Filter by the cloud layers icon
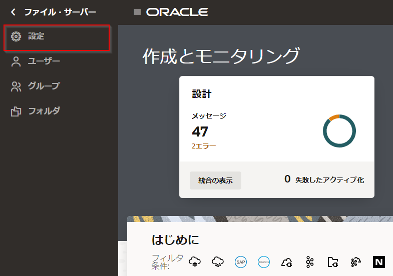 point(195,261)
